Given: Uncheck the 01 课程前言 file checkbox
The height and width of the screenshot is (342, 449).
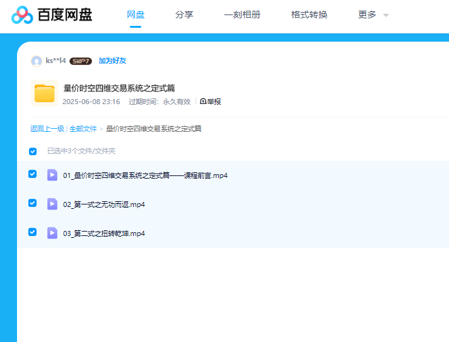Looking at the screenshot, I should [x=33, y=174].
